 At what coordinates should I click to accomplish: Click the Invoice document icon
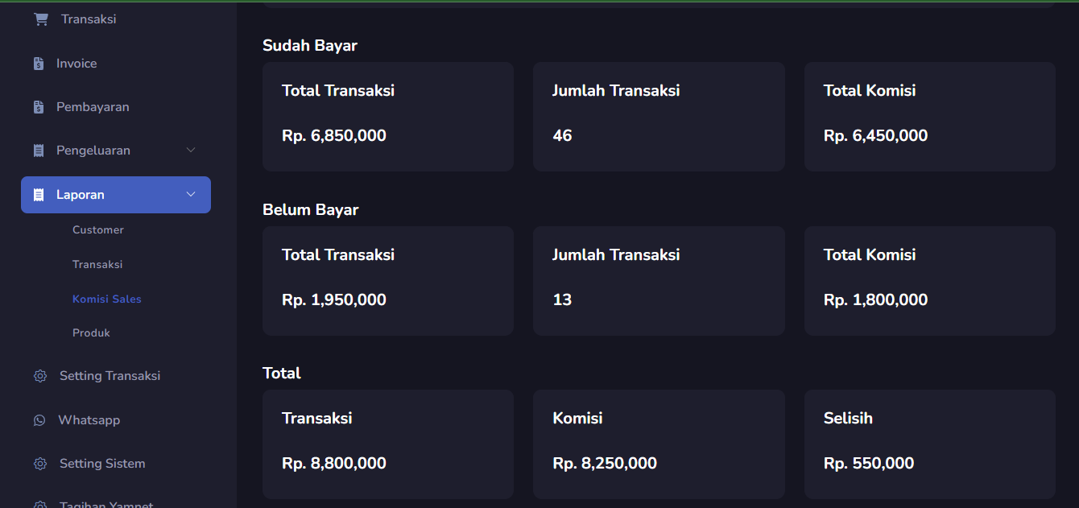click(x=39, y=64)
